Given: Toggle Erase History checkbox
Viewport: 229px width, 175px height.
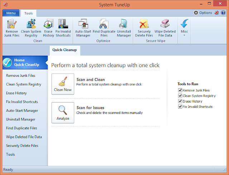Looking at the screenshot, I should tap(180, 101).
